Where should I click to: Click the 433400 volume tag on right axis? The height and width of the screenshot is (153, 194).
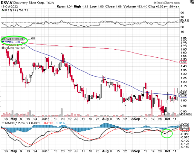point(185,114)
